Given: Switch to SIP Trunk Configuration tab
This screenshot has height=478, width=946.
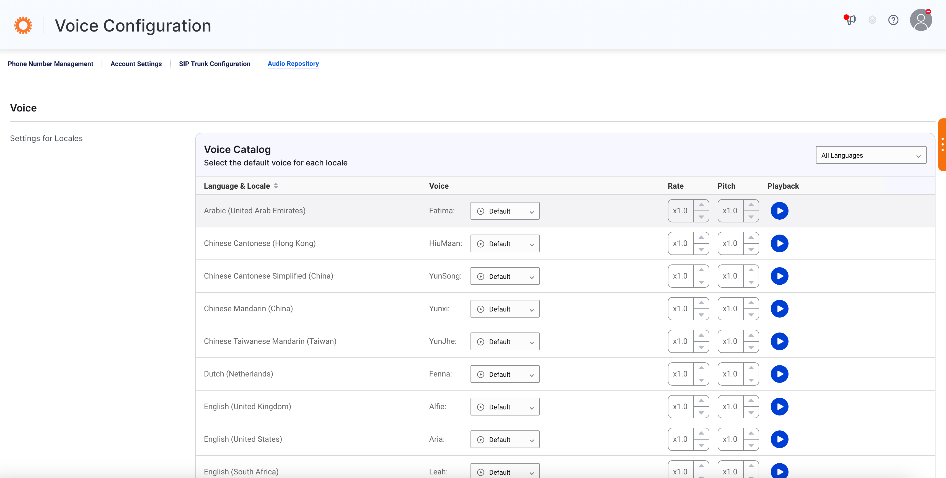Looking at the screenshot, I should coord(214,64).
